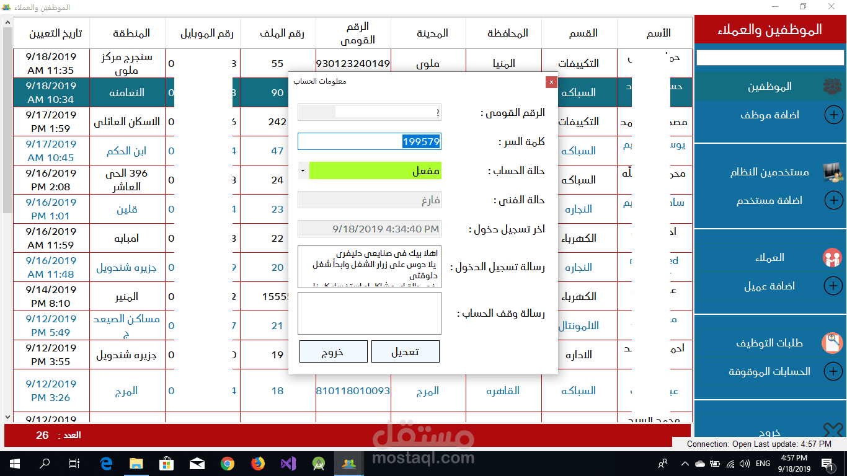
Task: Click the رقم الملف column header
Action: (278, 33)
